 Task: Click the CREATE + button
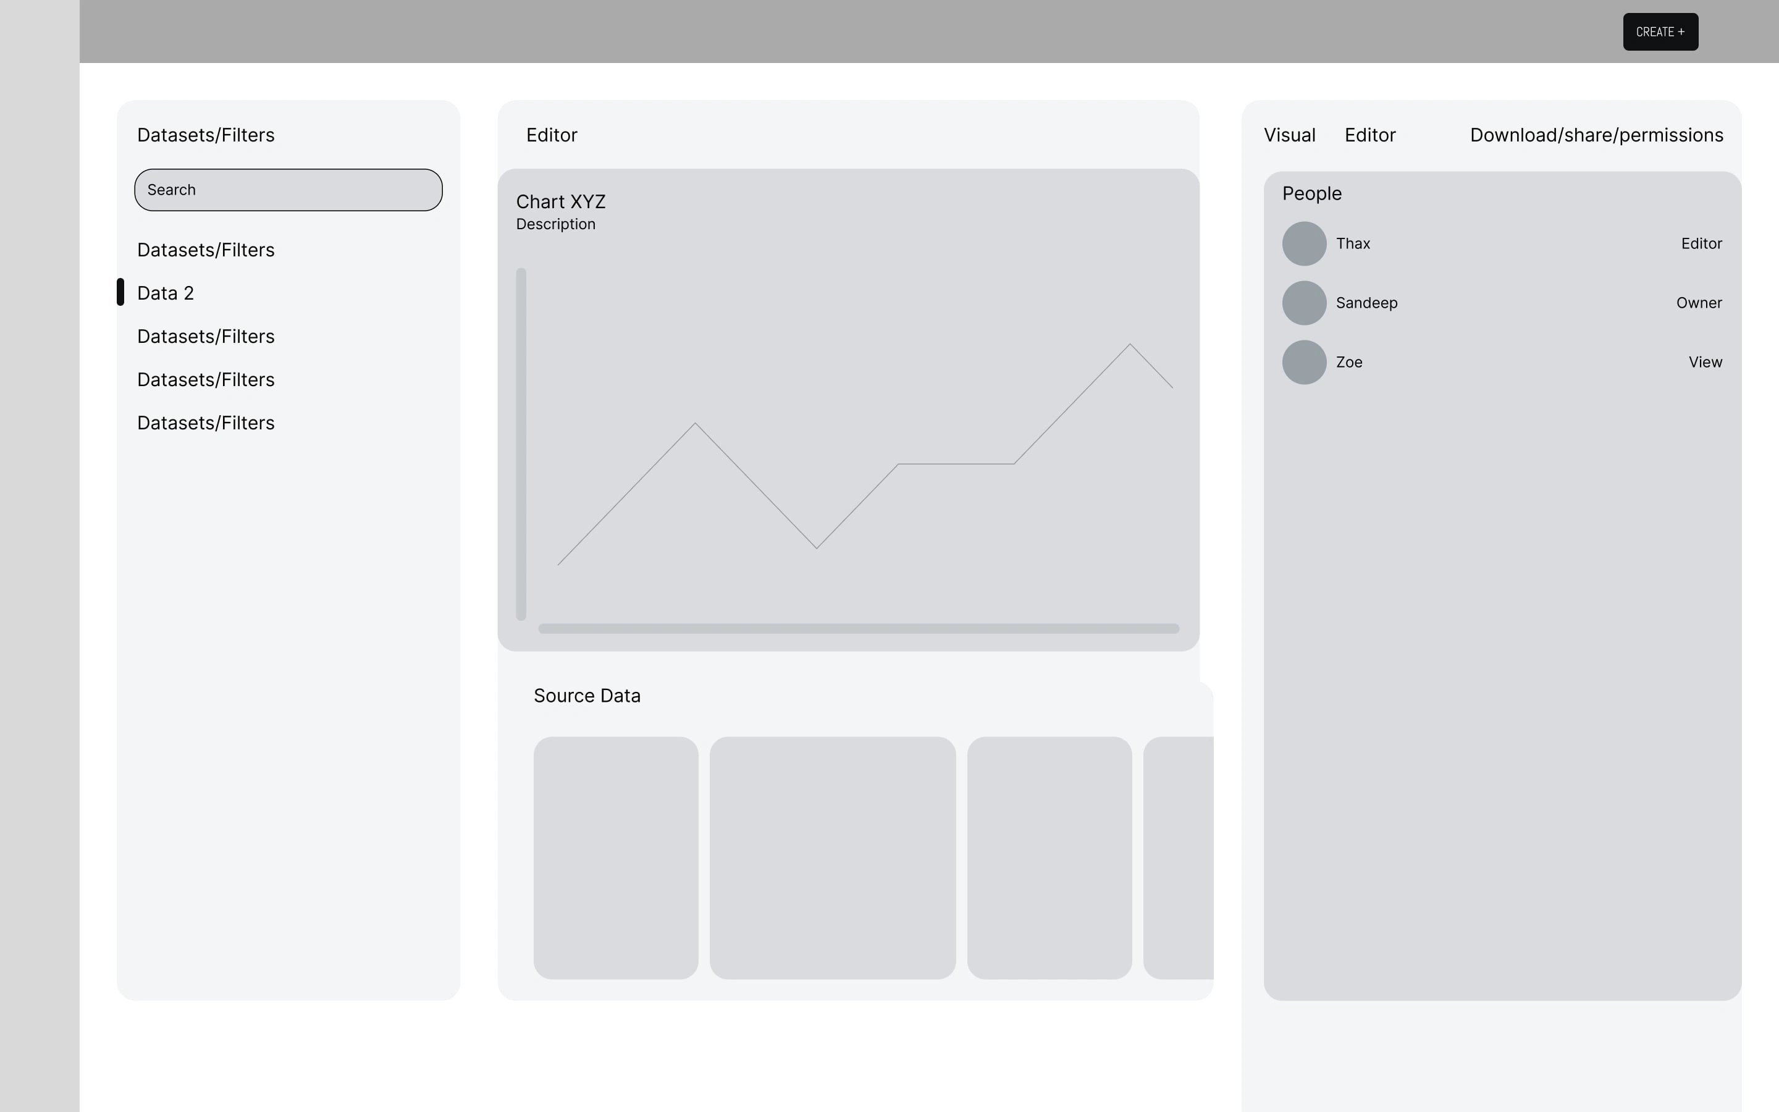point(1660,31)
